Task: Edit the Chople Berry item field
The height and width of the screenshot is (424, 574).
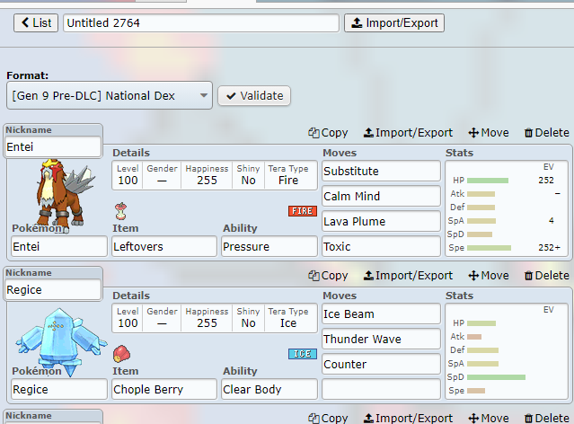Action: tap(164, 389)
